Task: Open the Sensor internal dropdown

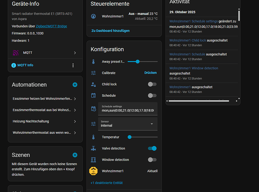Action: click(x=128, y=124)
